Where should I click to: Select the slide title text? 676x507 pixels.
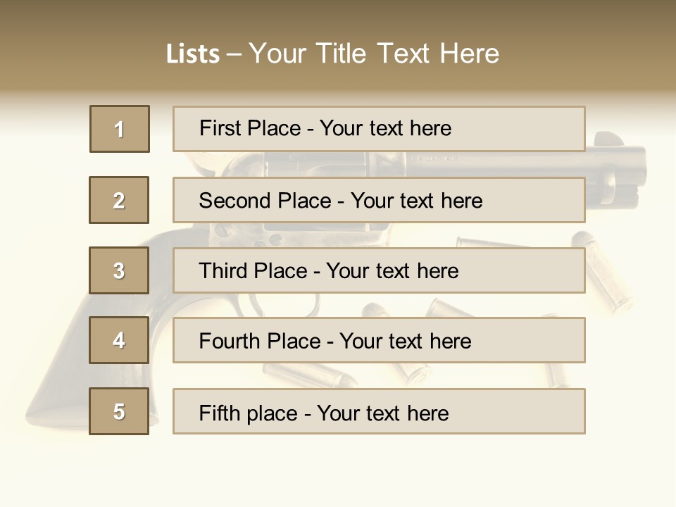tap(332, 54)
